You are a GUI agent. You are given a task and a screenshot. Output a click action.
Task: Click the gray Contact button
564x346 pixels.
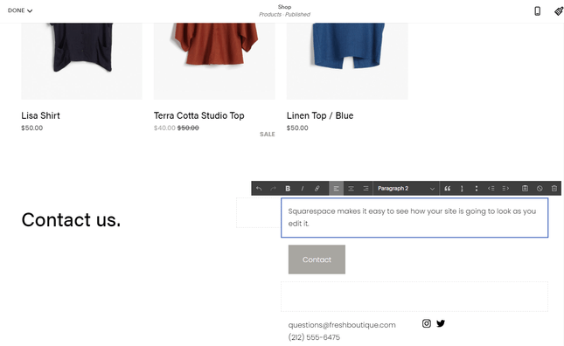click(x=317, y=259)
